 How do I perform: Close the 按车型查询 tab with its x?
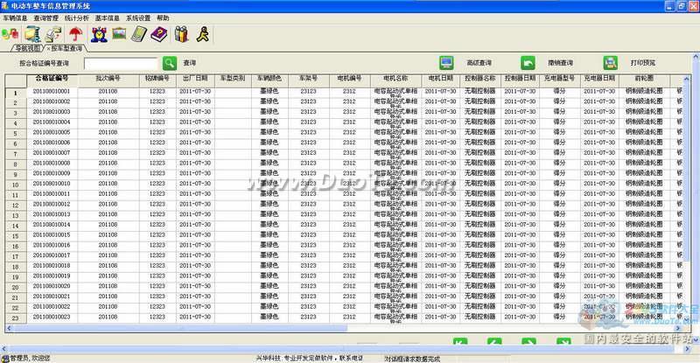pyautogui.click(x=48, y=48)
